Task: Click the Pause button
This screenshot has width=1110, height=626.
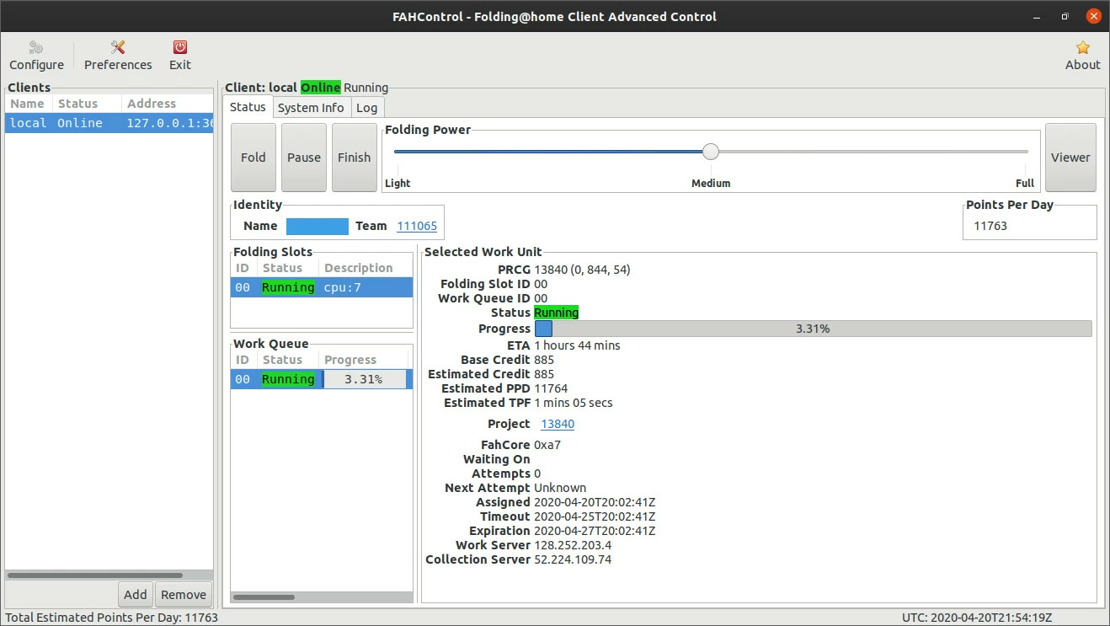Action: tap(304, 158)
